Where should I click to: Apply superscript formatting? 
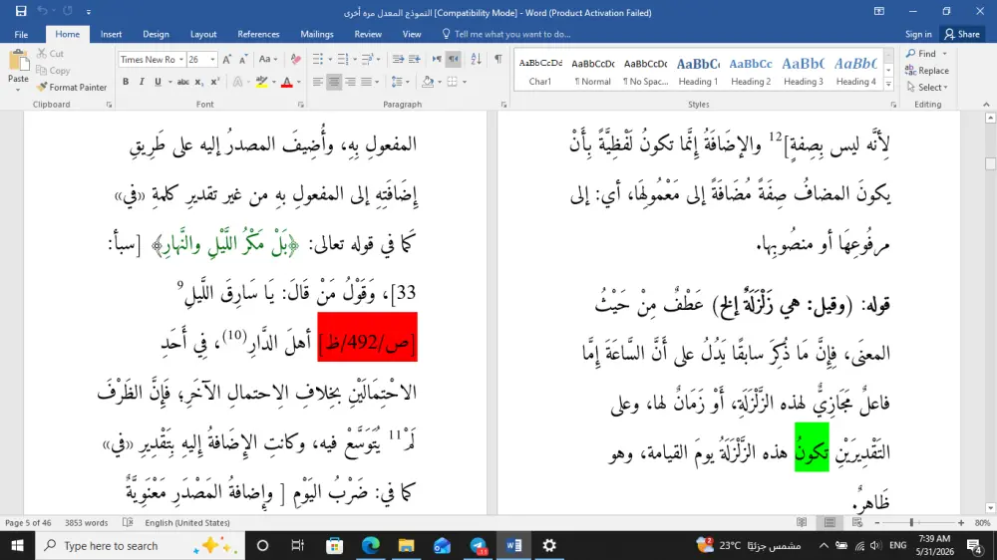215,82
